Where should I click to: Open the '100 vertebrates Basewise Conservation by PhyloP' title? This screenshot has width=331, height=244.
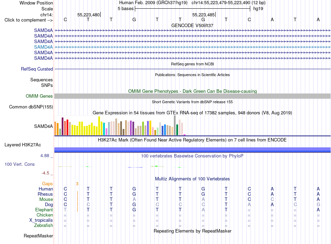(192, 156)
